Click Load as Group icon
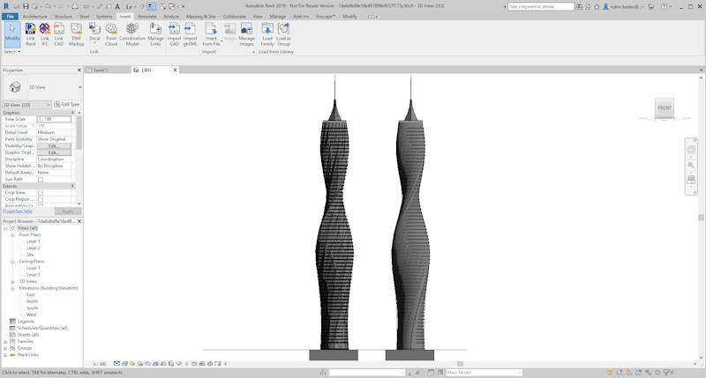 coord(283,29)
